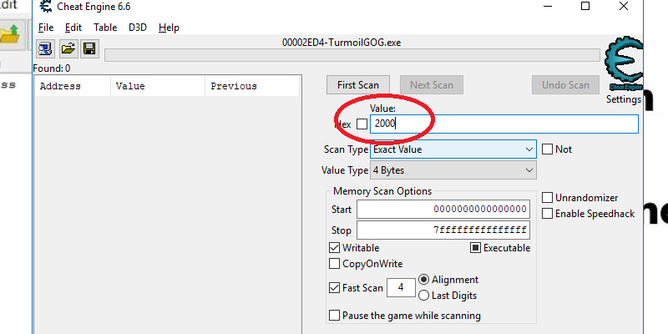This screenshot has height=334, width=668.
Task: Enable the Hex checkbox
Action: click(x=362, y=124)
